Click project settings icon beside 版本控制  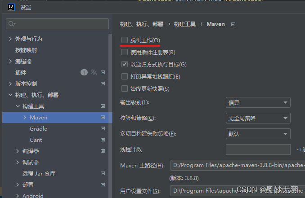click(103, 84)
